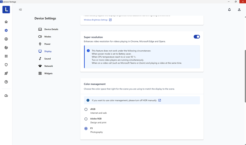Select the Adobe RGB radio button

[x=86, y=119]
